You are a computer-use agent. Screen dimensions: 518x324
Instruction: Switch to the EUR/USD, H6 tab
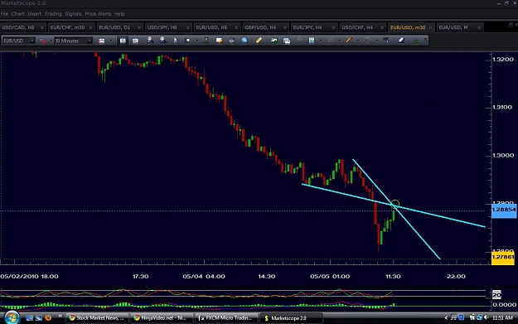(x=216, y=27)
